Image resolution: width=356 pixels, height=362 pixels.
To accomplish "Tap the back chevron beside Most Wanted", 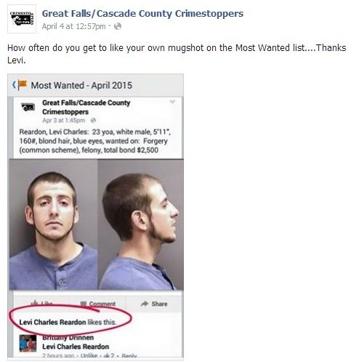I will tap(14, 84).
